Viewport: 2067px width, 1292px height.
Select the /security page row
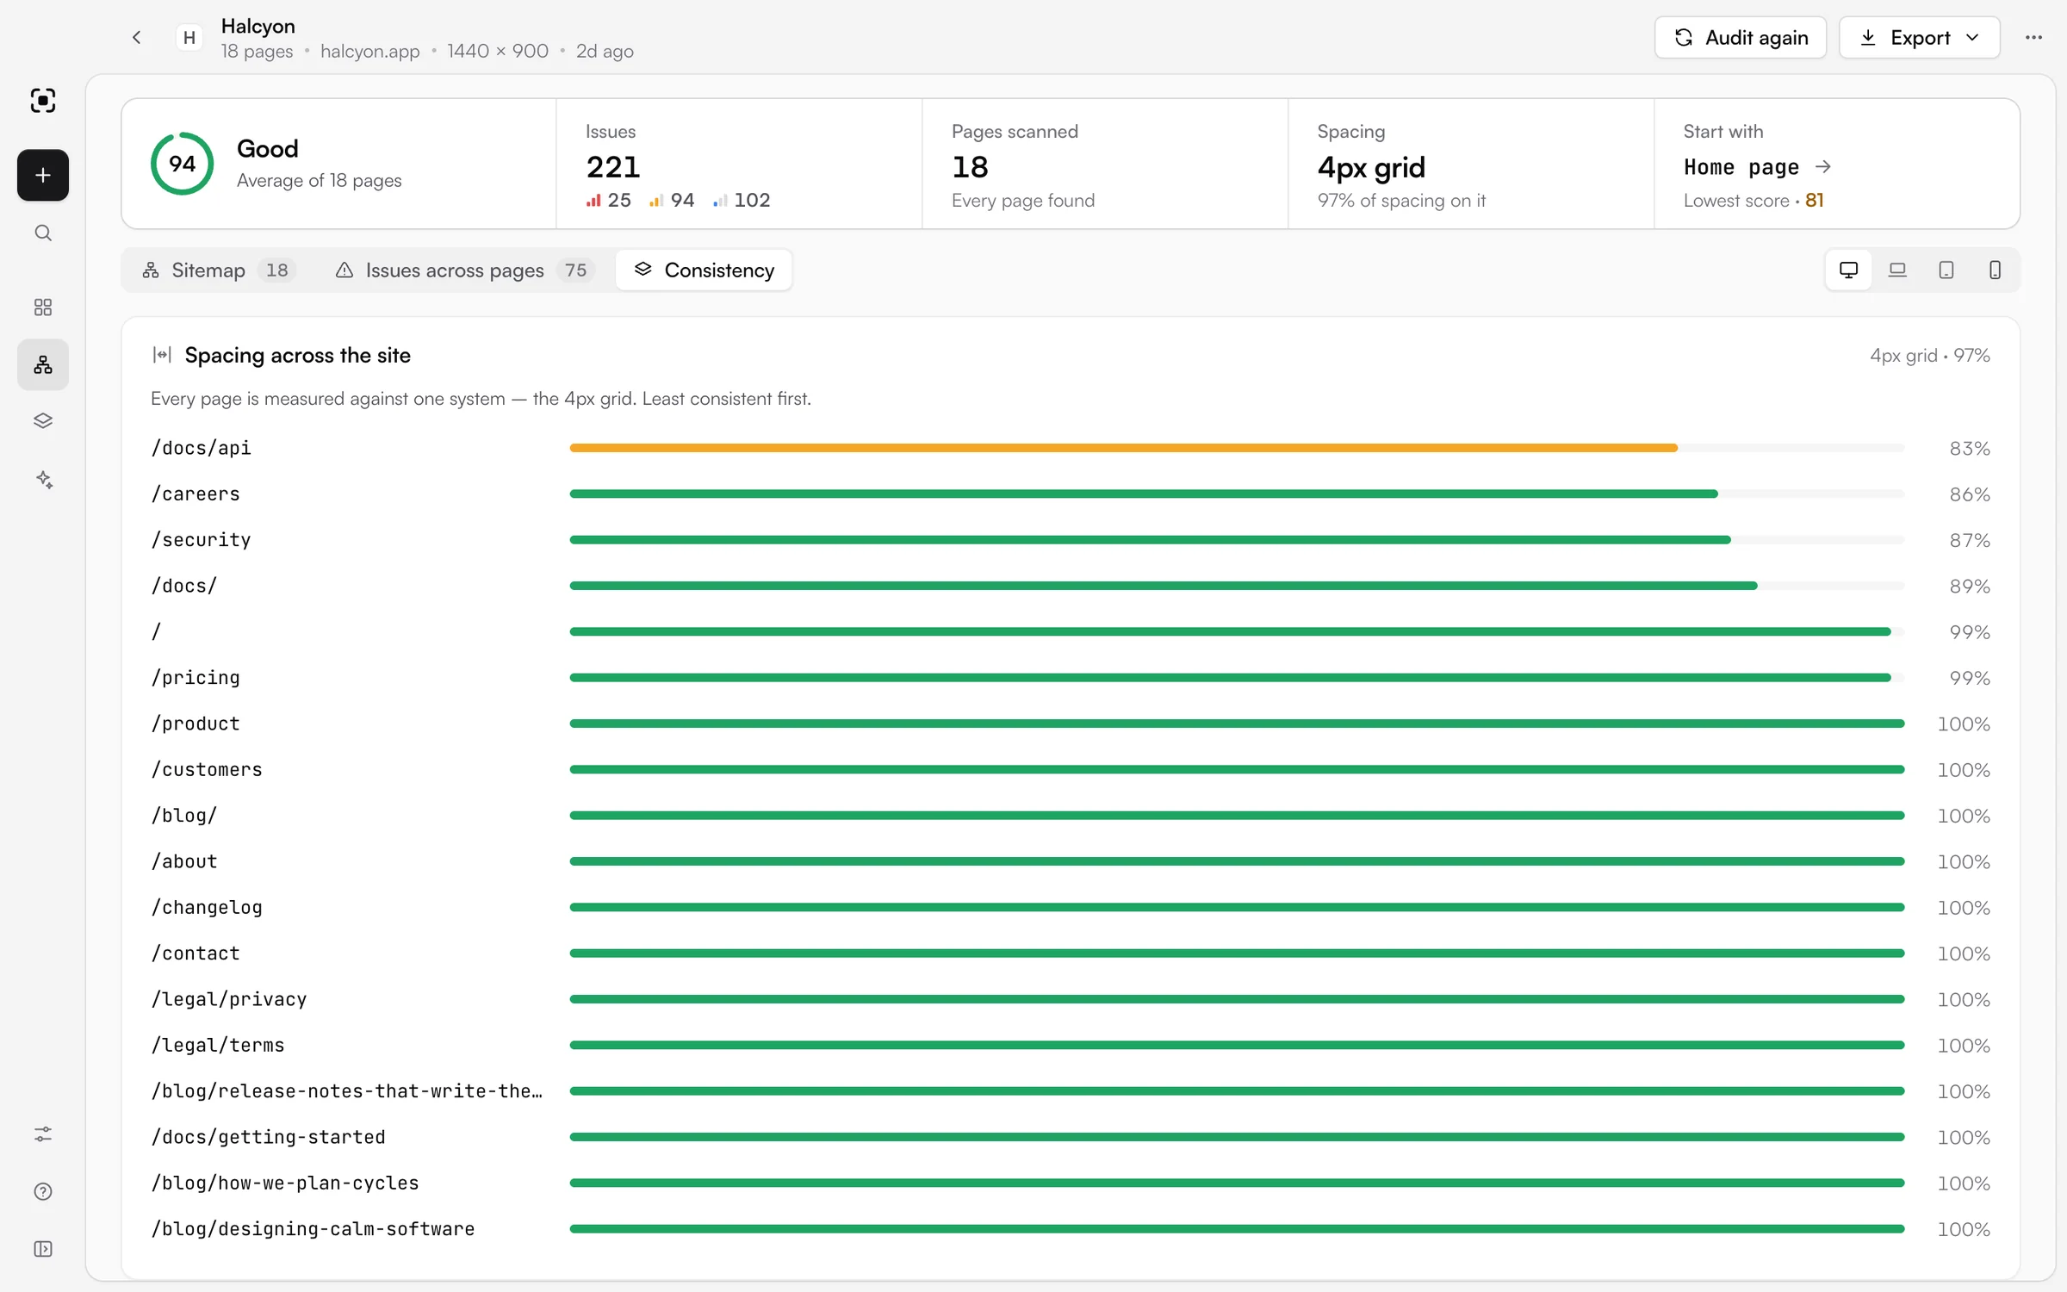pos(1071,540)
